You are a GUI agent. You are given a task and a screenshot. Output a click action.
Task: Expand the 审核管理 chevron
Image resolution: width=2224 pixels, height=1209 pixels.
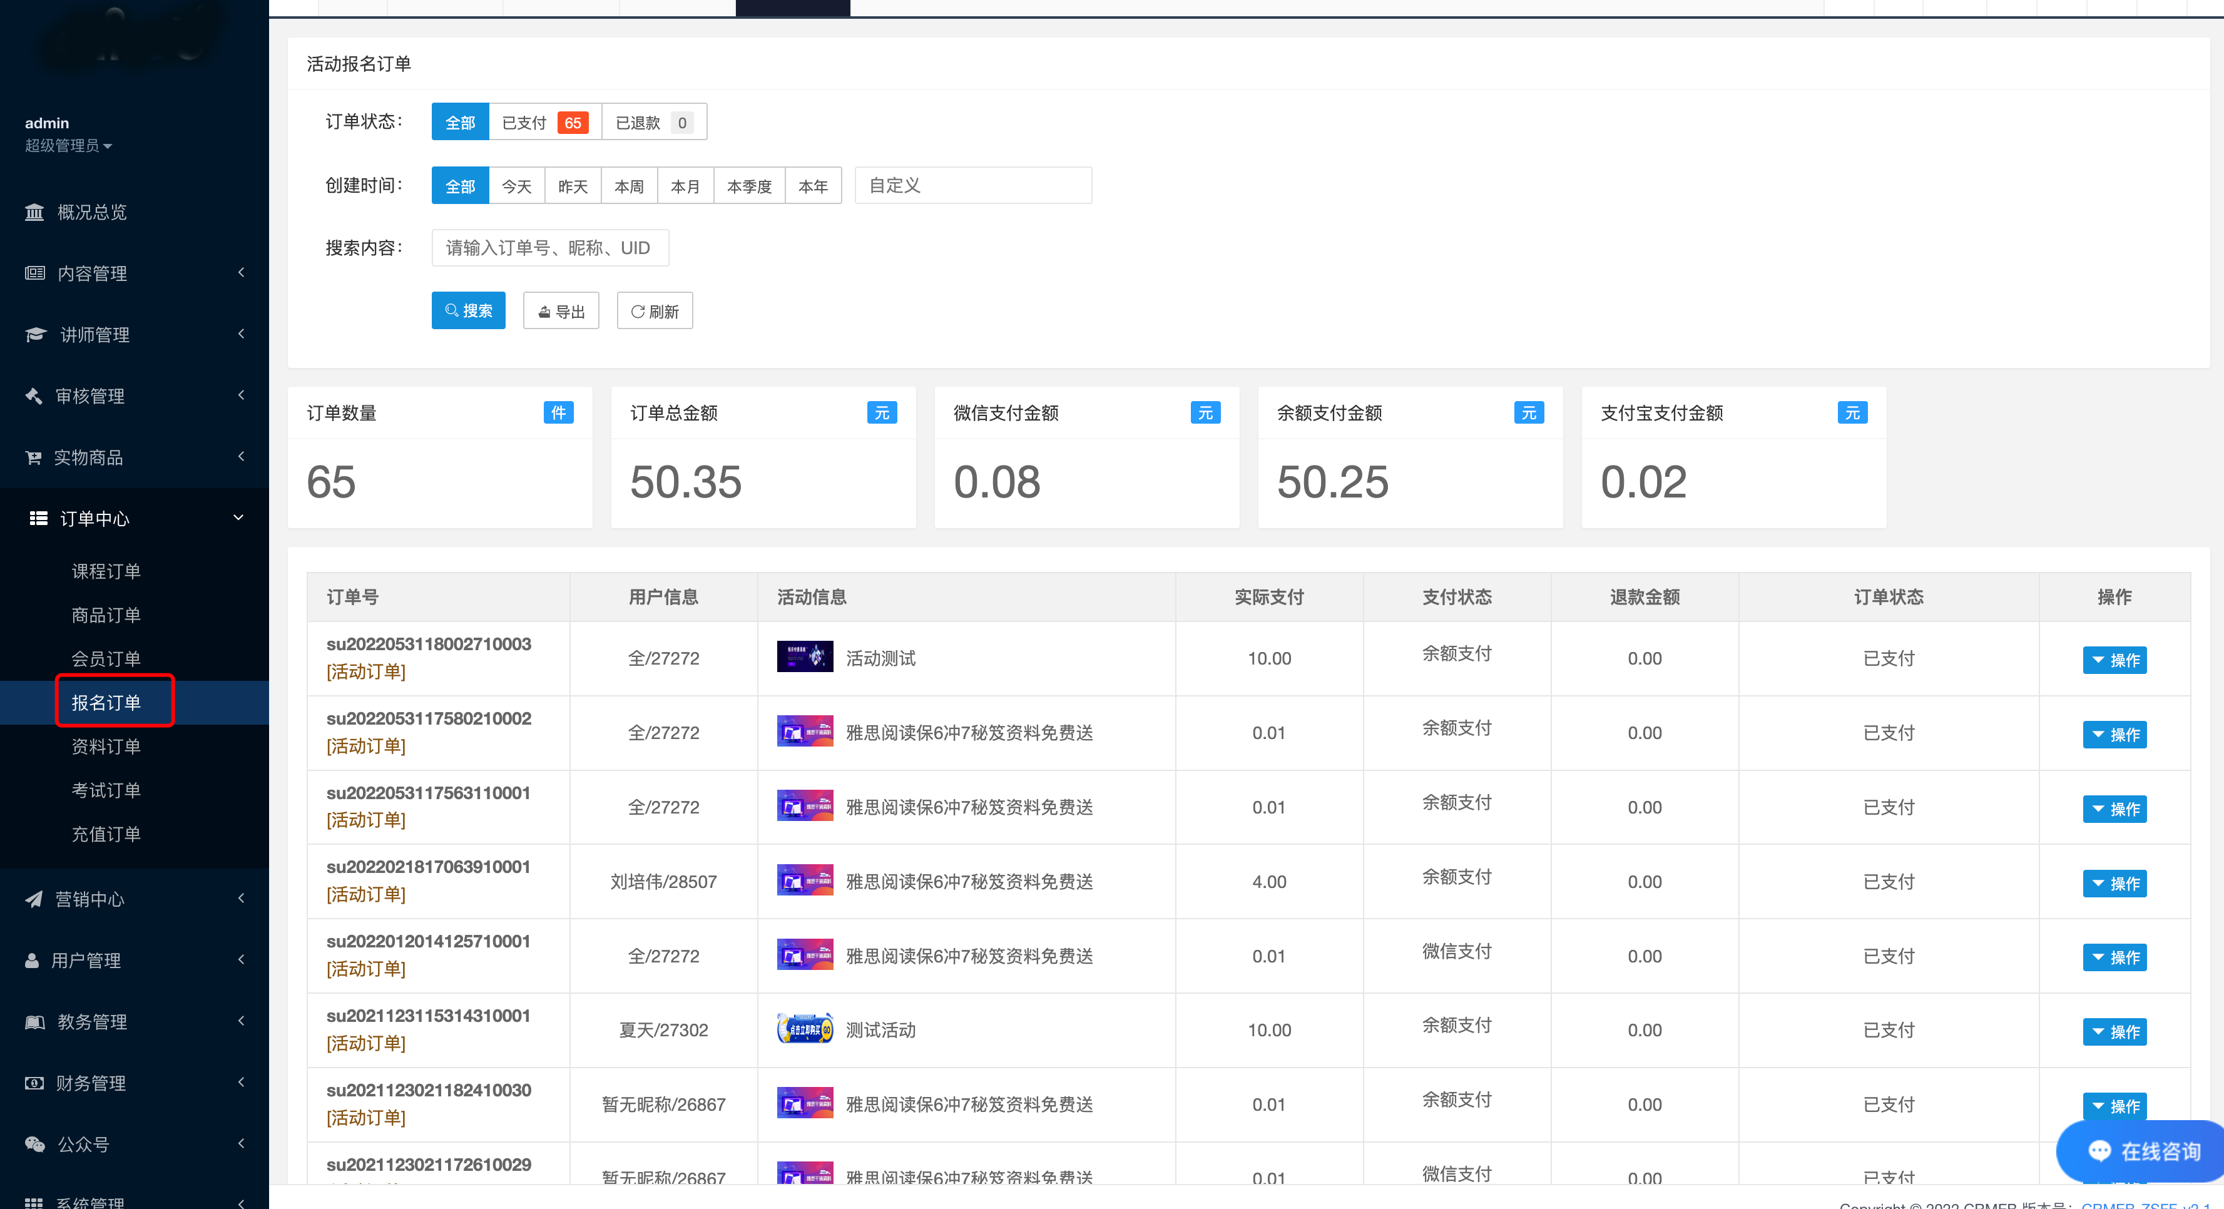click(241, 395)
